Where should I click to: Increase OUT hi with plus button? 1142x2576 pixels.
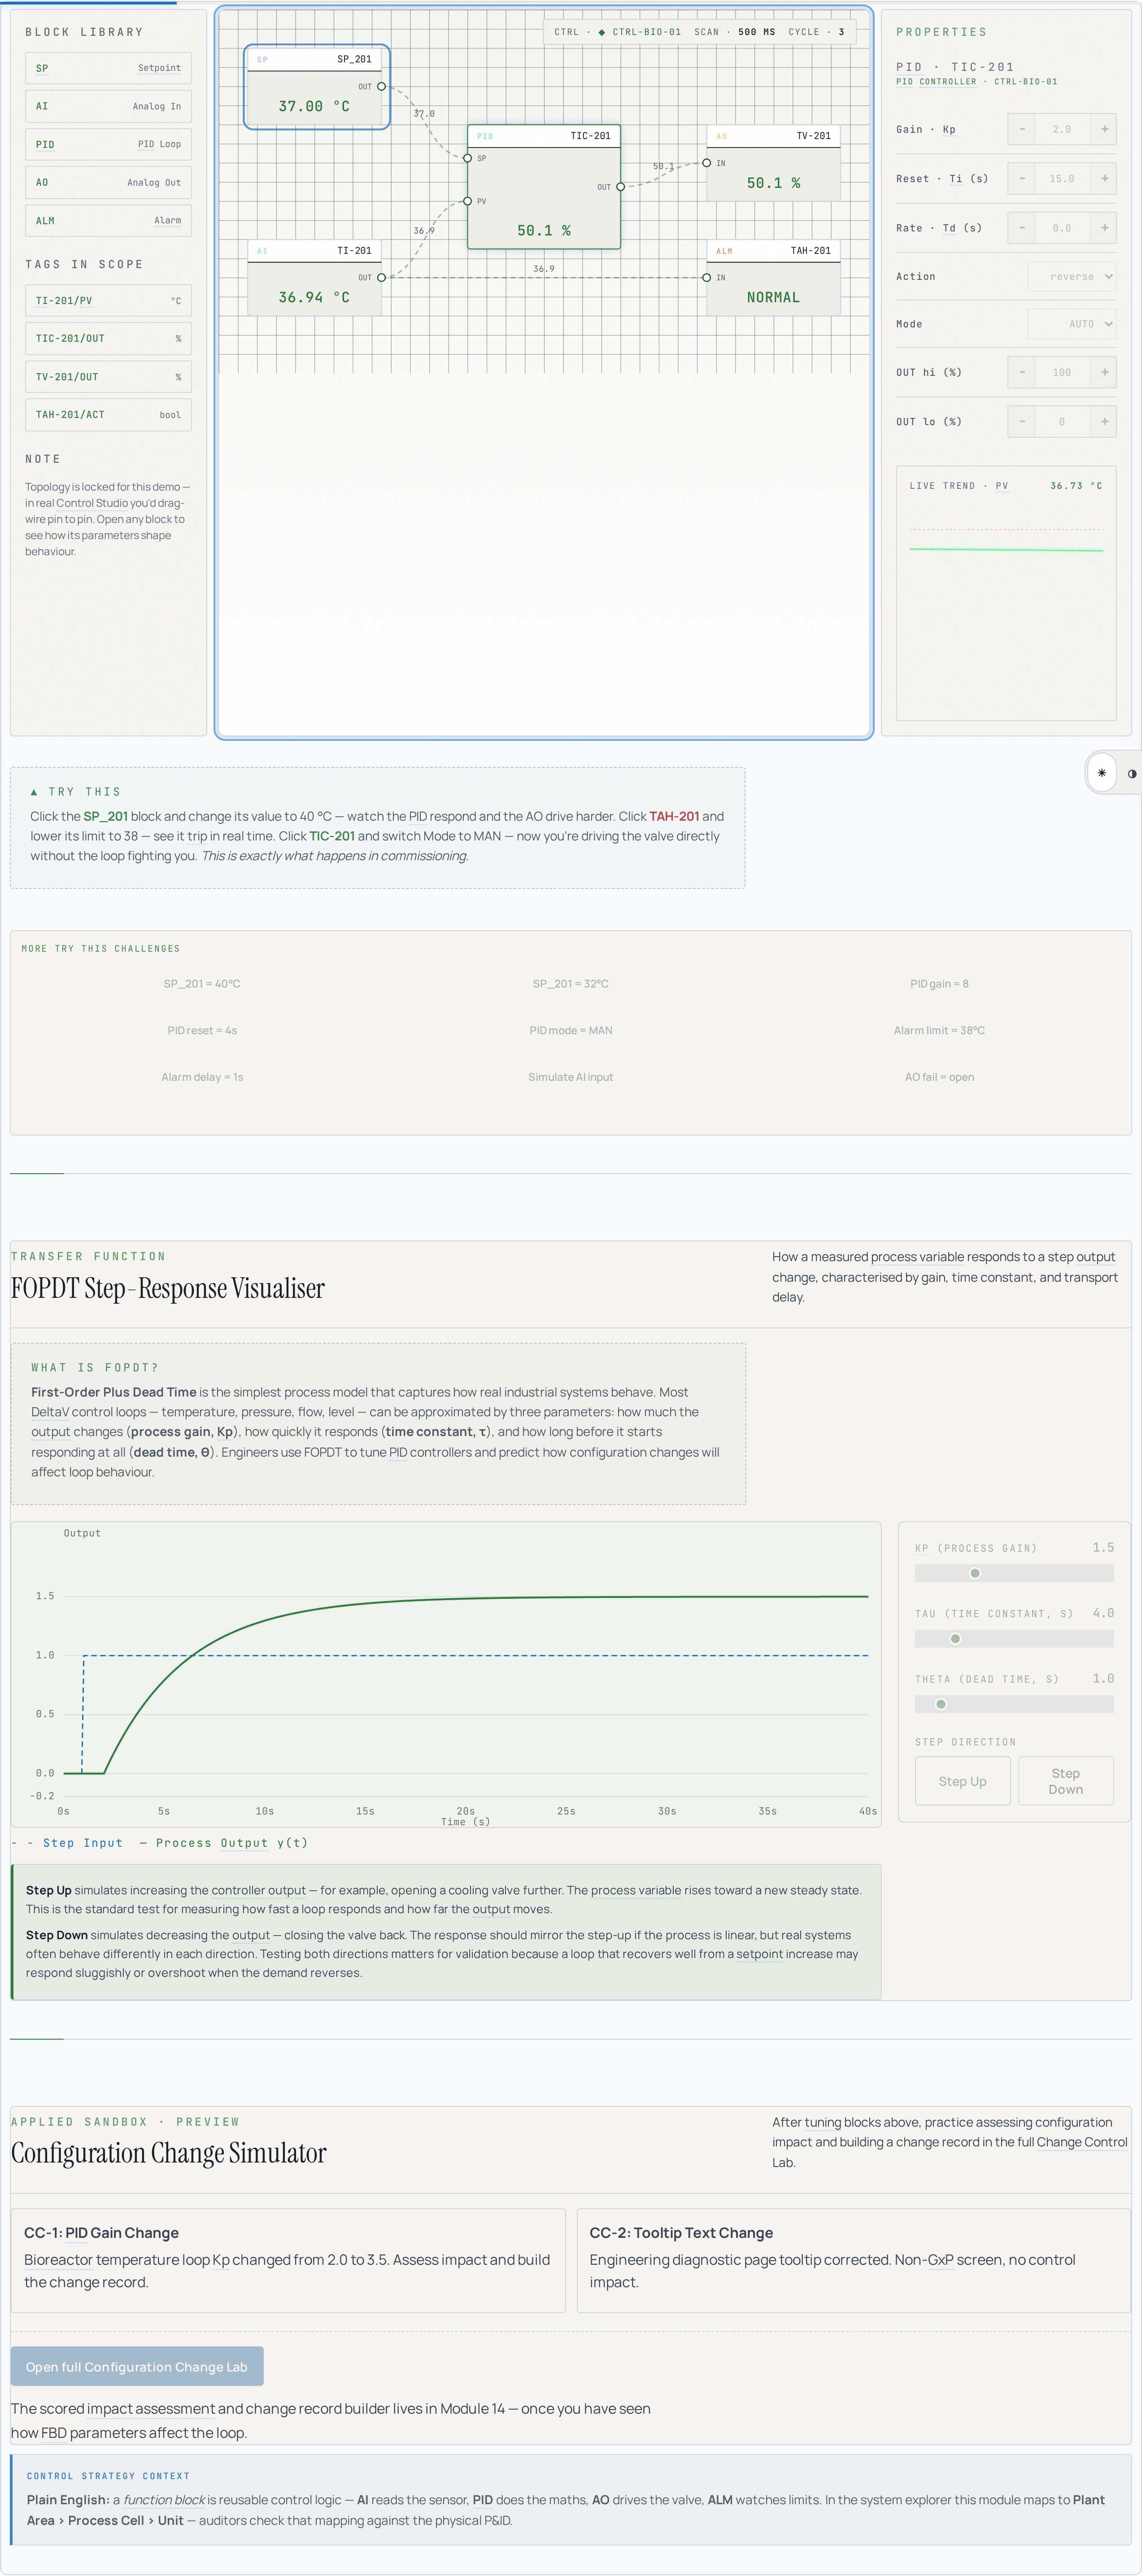pyautogui.click(x=1104, y=372)
